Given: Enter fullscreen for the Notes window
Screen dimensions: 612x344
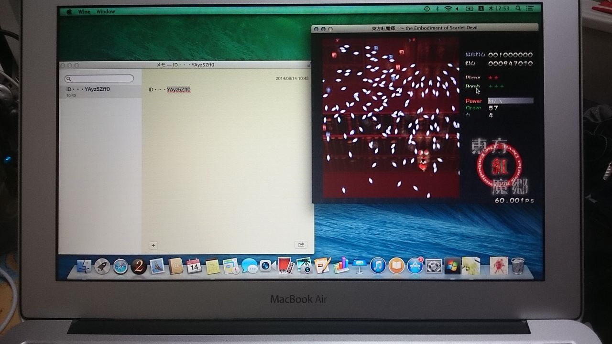Looking at the screenshot, I should pyautogui.click(x=309, y=65).
